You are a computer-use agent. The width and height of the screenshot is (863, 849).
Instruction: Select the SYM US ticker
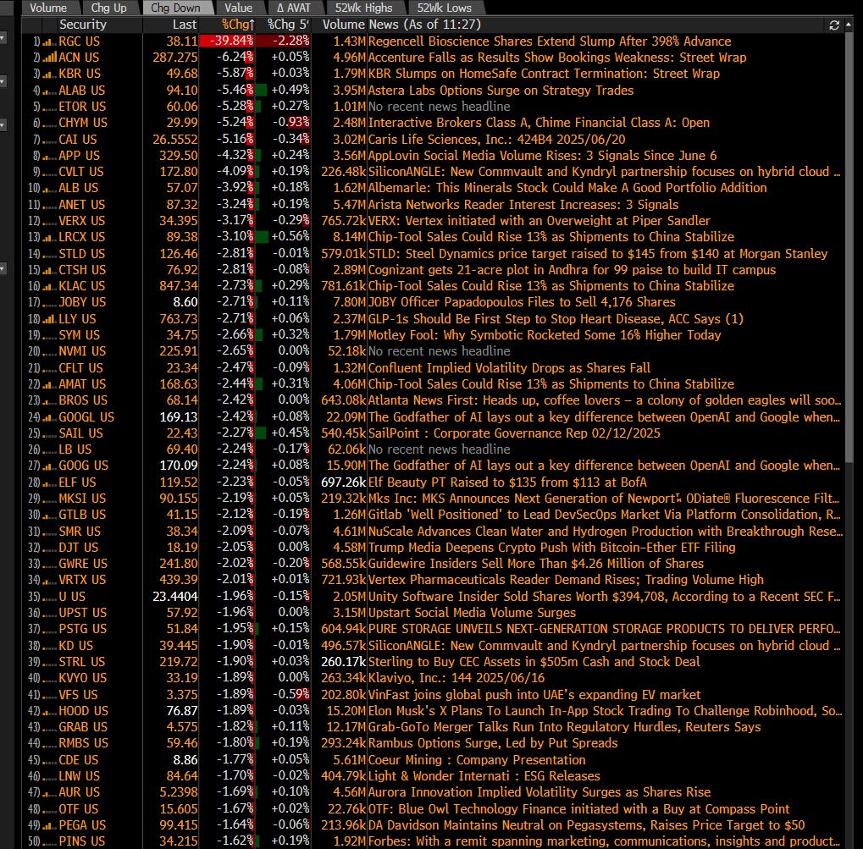click(80, 336)
